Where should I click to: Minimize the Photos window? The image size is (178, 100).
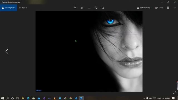click(162, 2)
